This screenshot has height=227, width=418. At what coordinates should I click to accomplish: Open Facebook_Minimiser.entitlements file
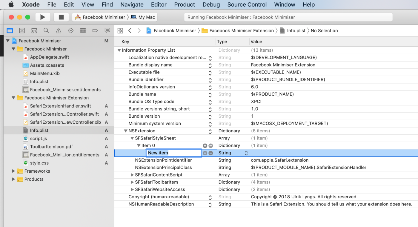click(65, 90)
